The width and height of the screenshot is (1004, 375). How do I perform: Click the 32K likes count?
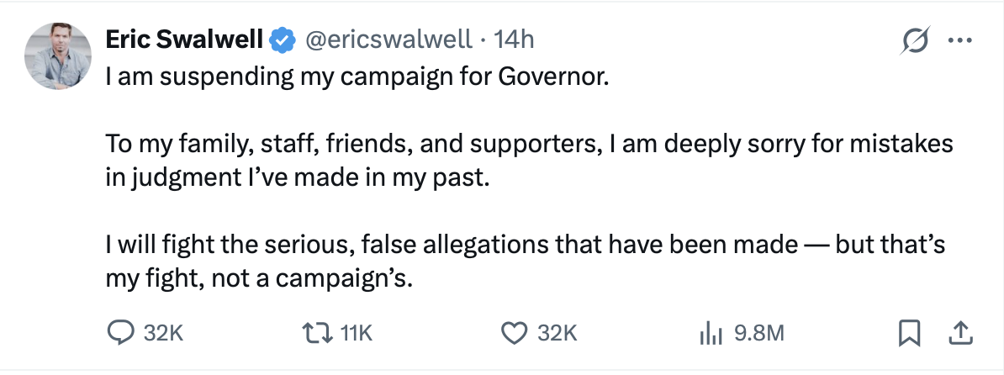click(x=557, y=334)
